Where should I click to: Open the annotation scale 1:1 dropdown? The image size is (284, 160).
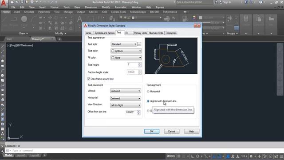point(244,156)
